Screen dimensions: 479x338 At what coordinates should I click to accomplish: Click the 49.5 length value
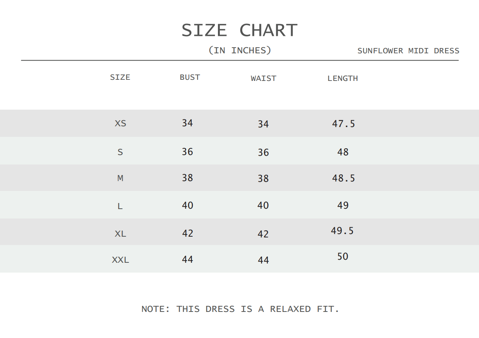point(342,231)
